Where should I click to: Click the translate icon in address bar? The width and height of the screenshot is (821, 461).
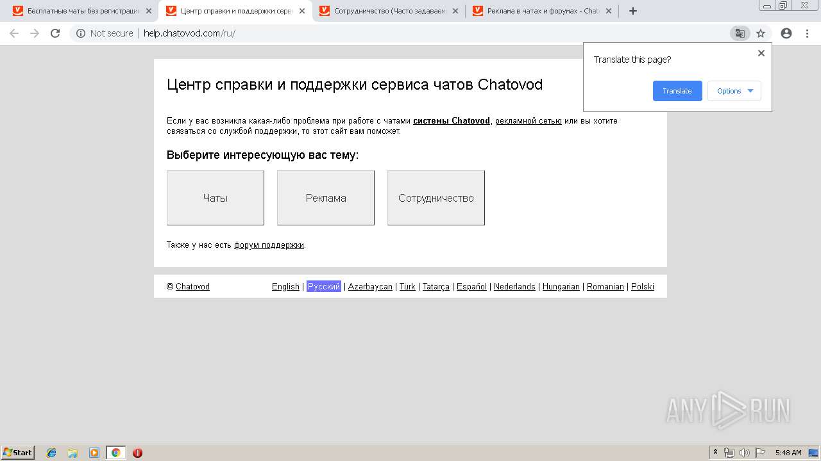click(x=740, y=33)
